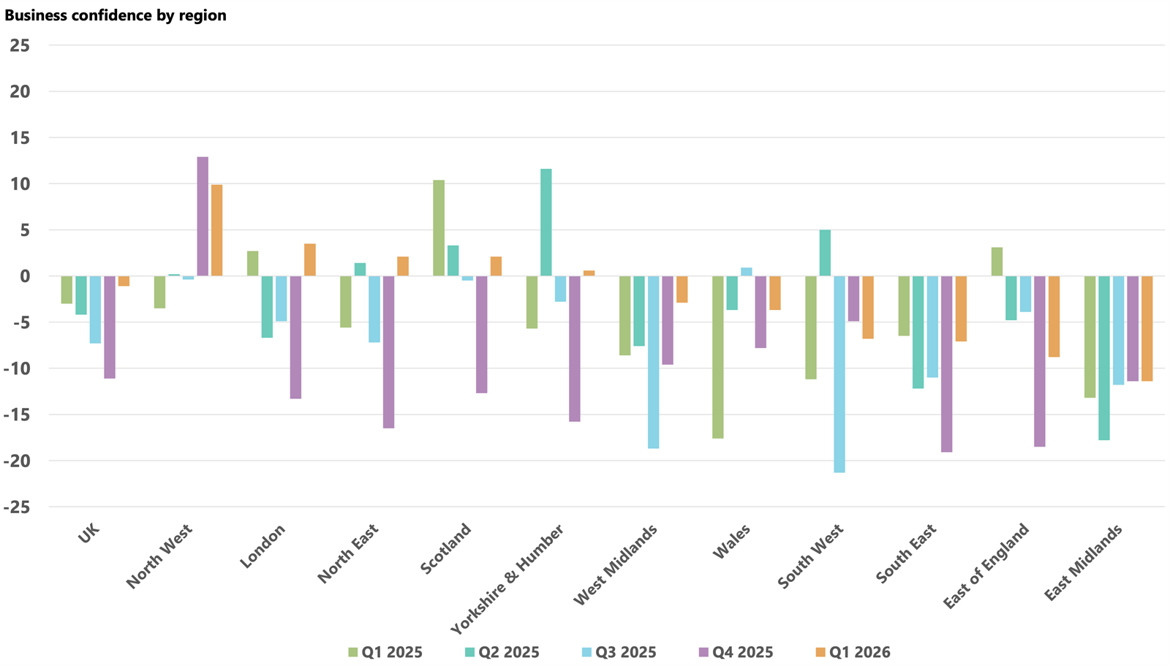Click the 'London' axis label
The width and height of the screenshot is (1170, 666).
263,546
